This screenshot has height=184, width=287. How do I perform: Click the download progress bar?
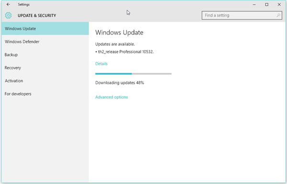(x=133, y=74)
